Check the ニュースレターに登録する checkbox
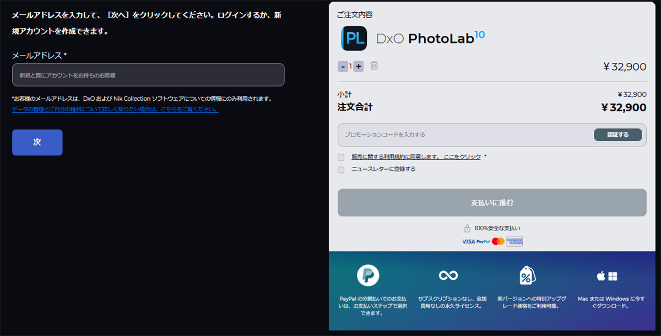661x336 pixels. 341,170
